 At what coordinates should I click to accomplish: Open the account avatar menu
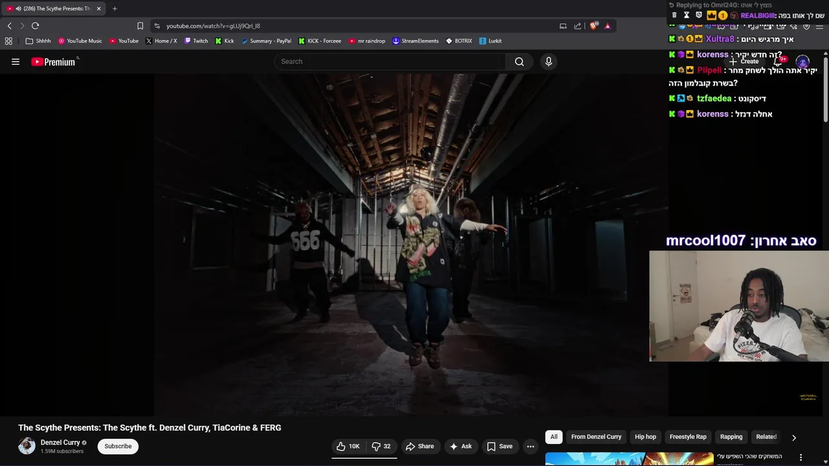(802, 62)
